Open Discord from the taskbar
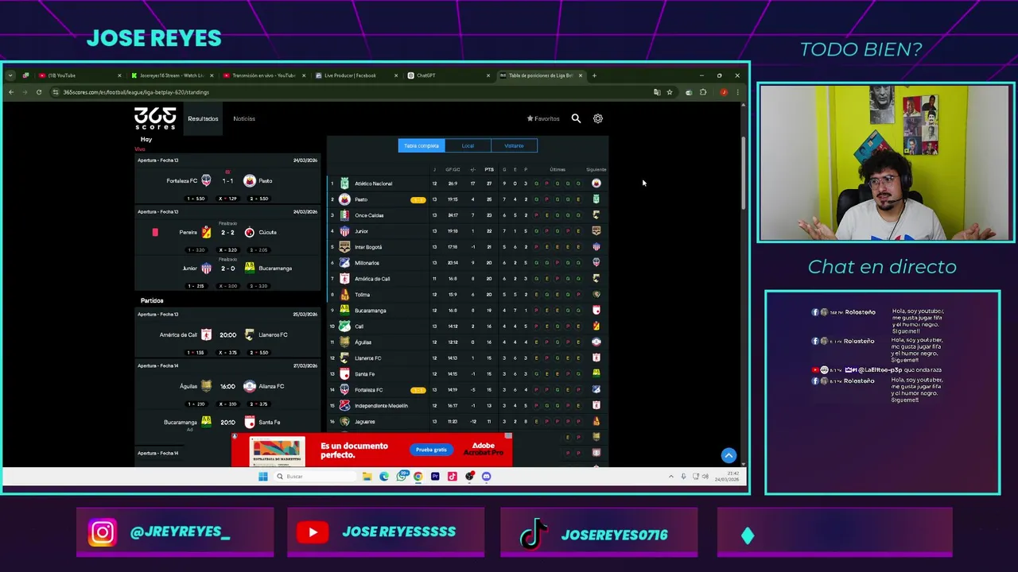The width and height of the screenshot is (1018, 572). 487,477
